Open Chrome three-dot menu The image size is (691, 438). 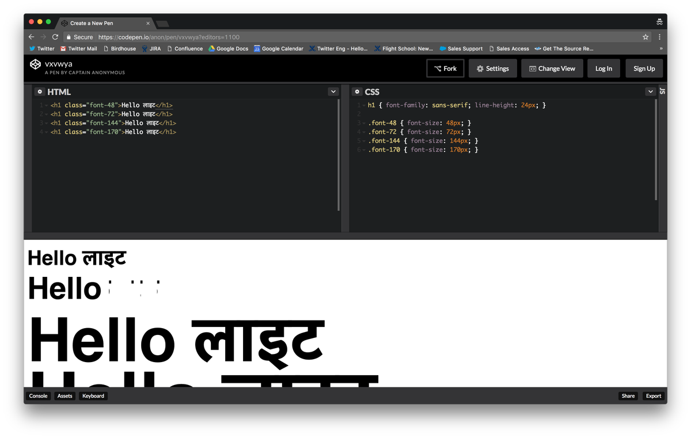tap(659, 37)
